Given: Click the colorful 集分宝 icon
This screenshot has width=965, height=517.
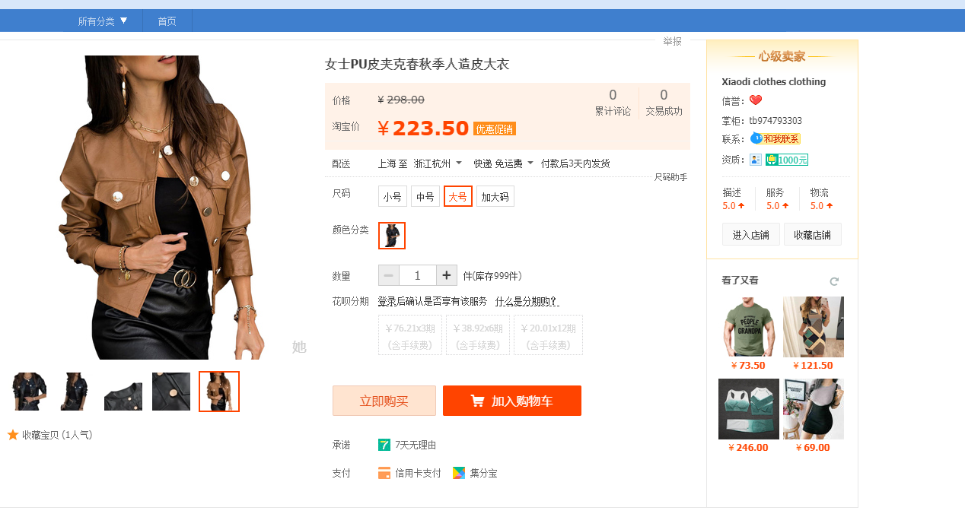Looking at the screenshot, I should 459,473.
